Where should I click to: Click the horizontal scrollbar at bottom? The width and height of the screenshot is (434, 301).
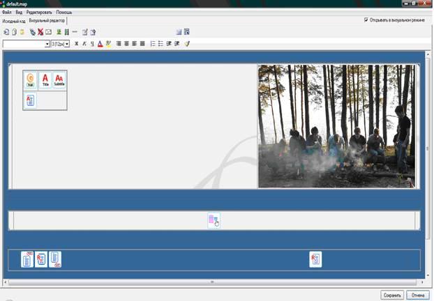[213, 281]
